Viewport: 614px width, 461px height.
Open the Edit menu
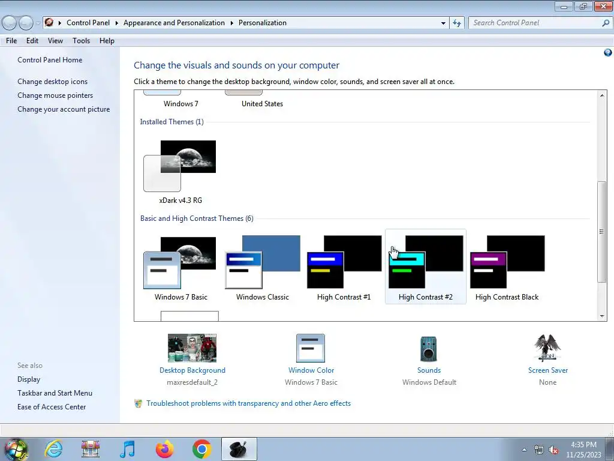(x=32, y=41)
